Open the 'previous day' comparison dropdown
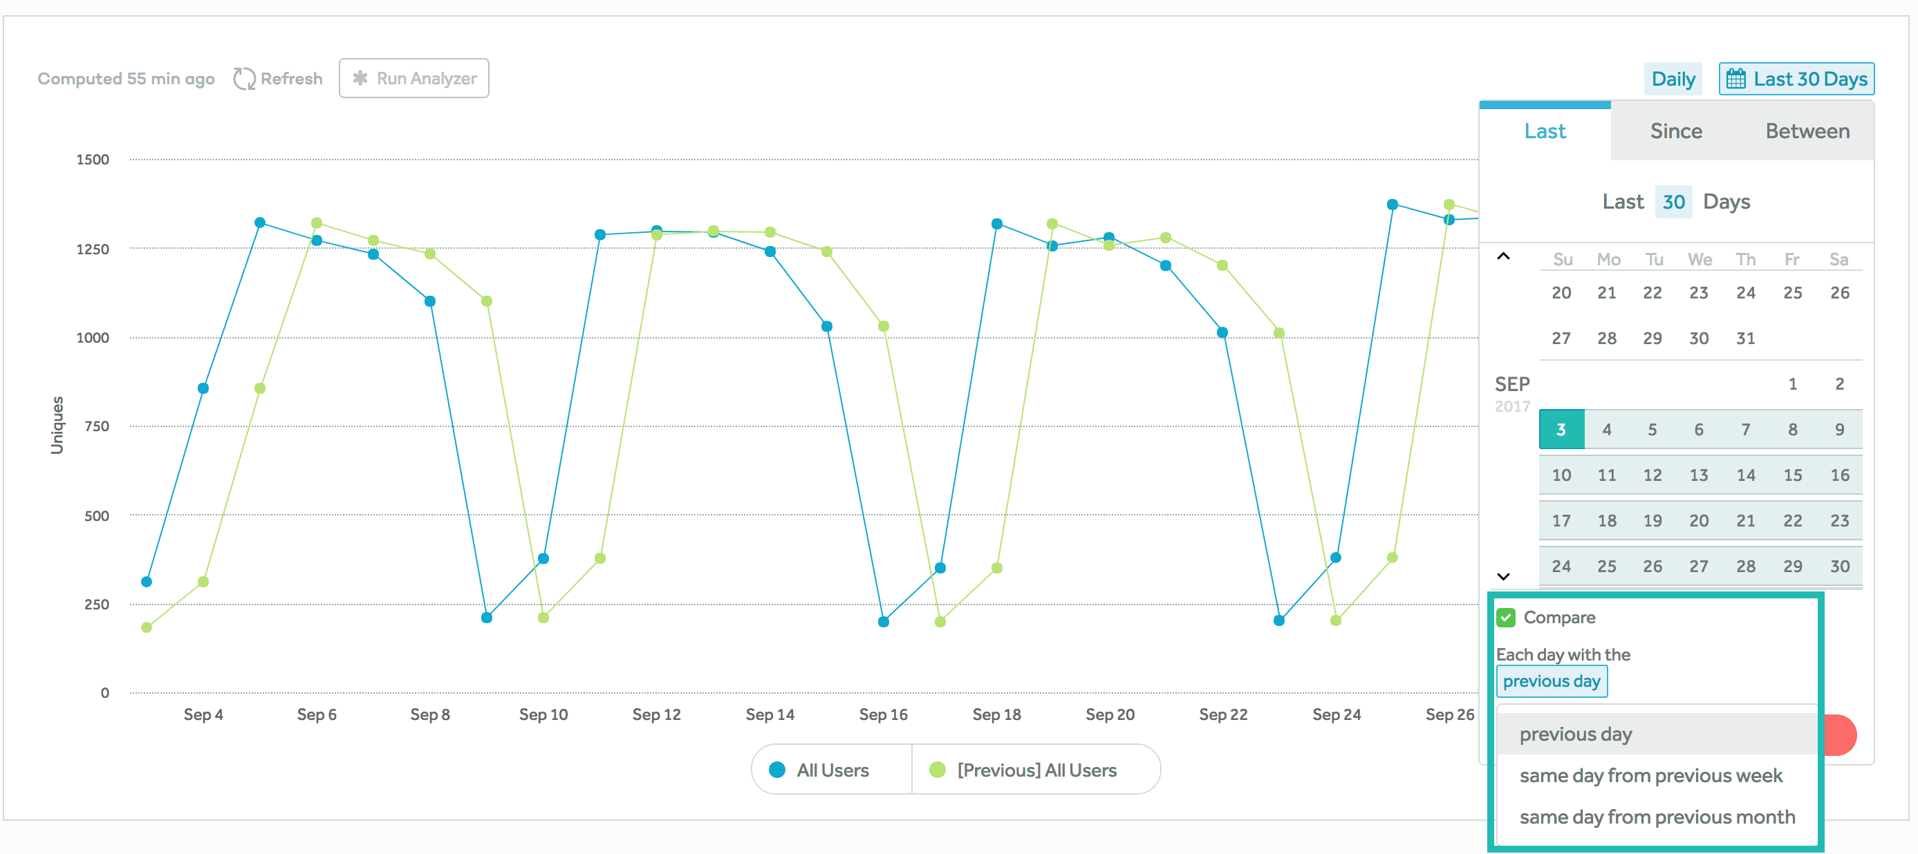The width and height of the screenshot is (1918, 854). point(1551,681)
